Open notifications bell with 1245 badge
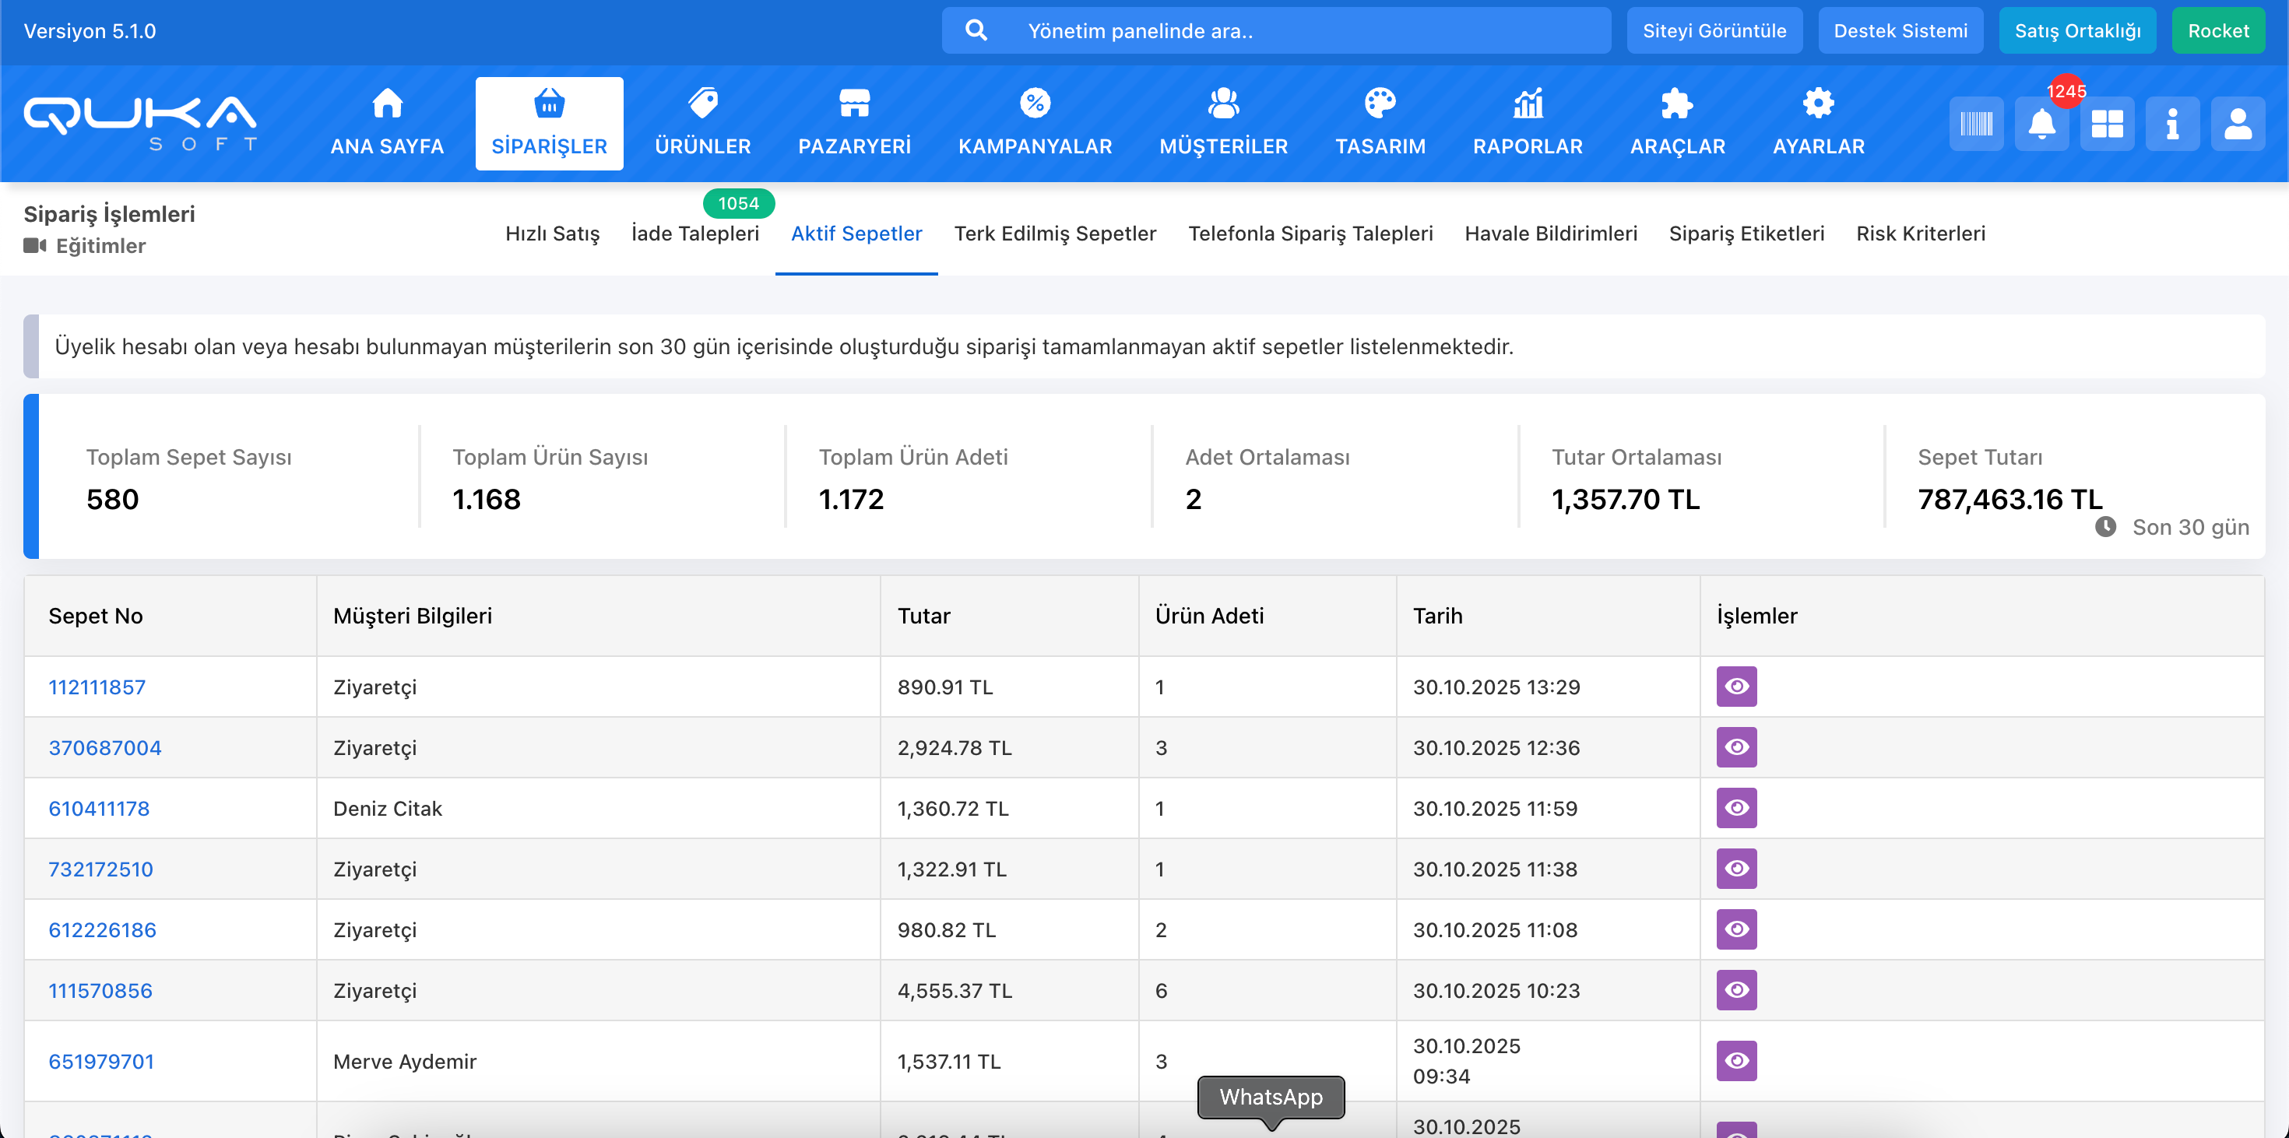 click(2041, 125)
